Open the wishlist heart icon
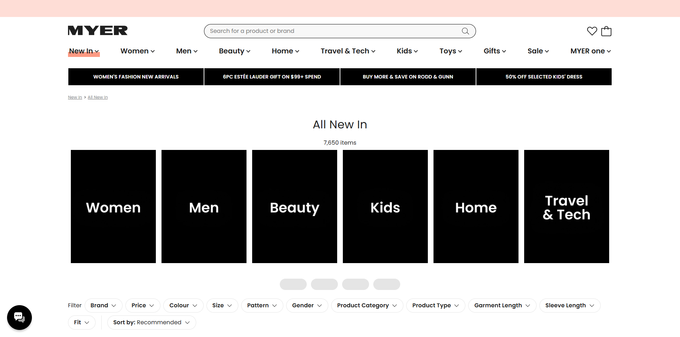 coord(592,31)
